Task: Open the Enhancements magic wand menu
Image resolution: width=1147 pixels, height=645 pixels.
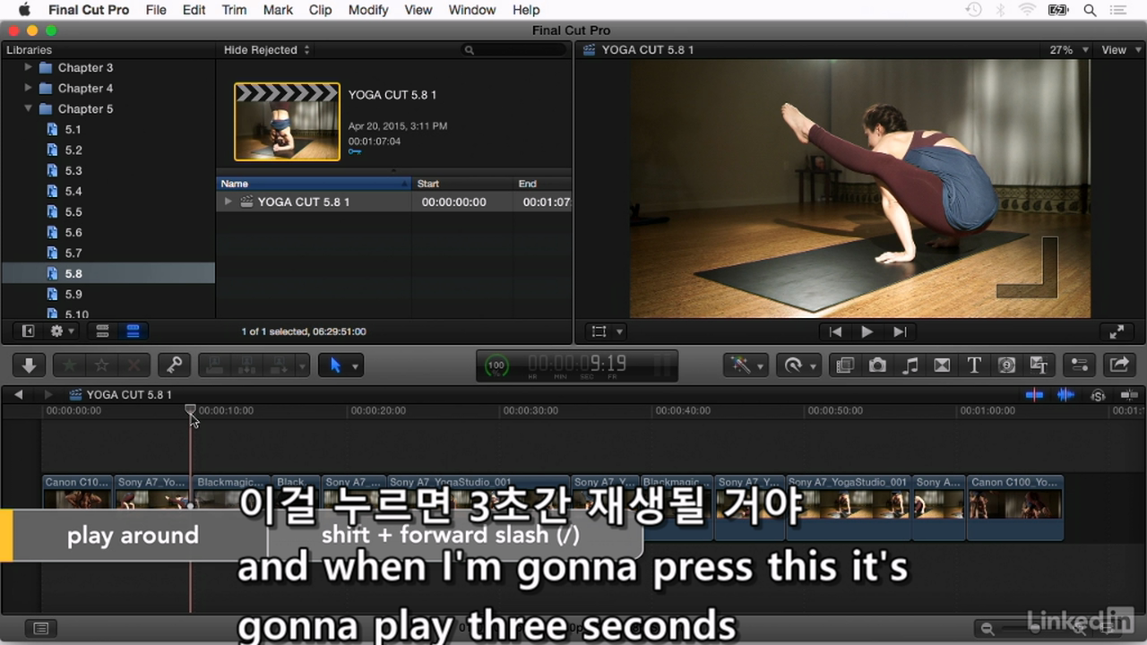Action: coord(746,365)
